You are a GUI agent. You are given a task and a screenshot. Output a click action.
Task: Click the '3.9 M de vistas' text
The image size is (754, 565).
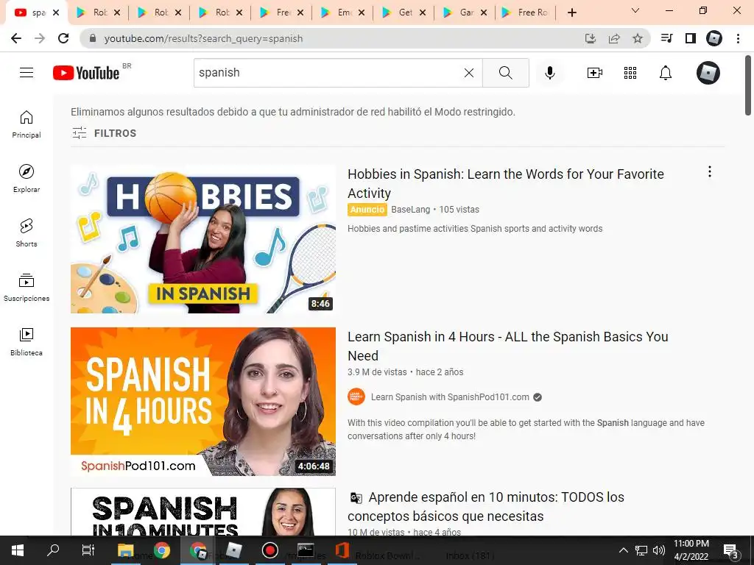(377, 372)
